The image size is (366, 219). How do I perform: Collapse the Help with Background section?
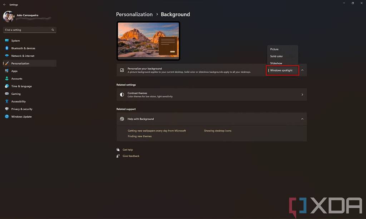coord(302,119)
